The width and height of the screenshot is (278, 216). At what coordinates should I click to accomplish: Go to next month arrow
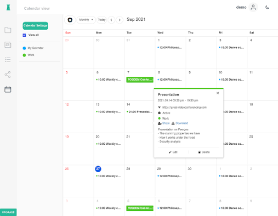pos(120,20)
